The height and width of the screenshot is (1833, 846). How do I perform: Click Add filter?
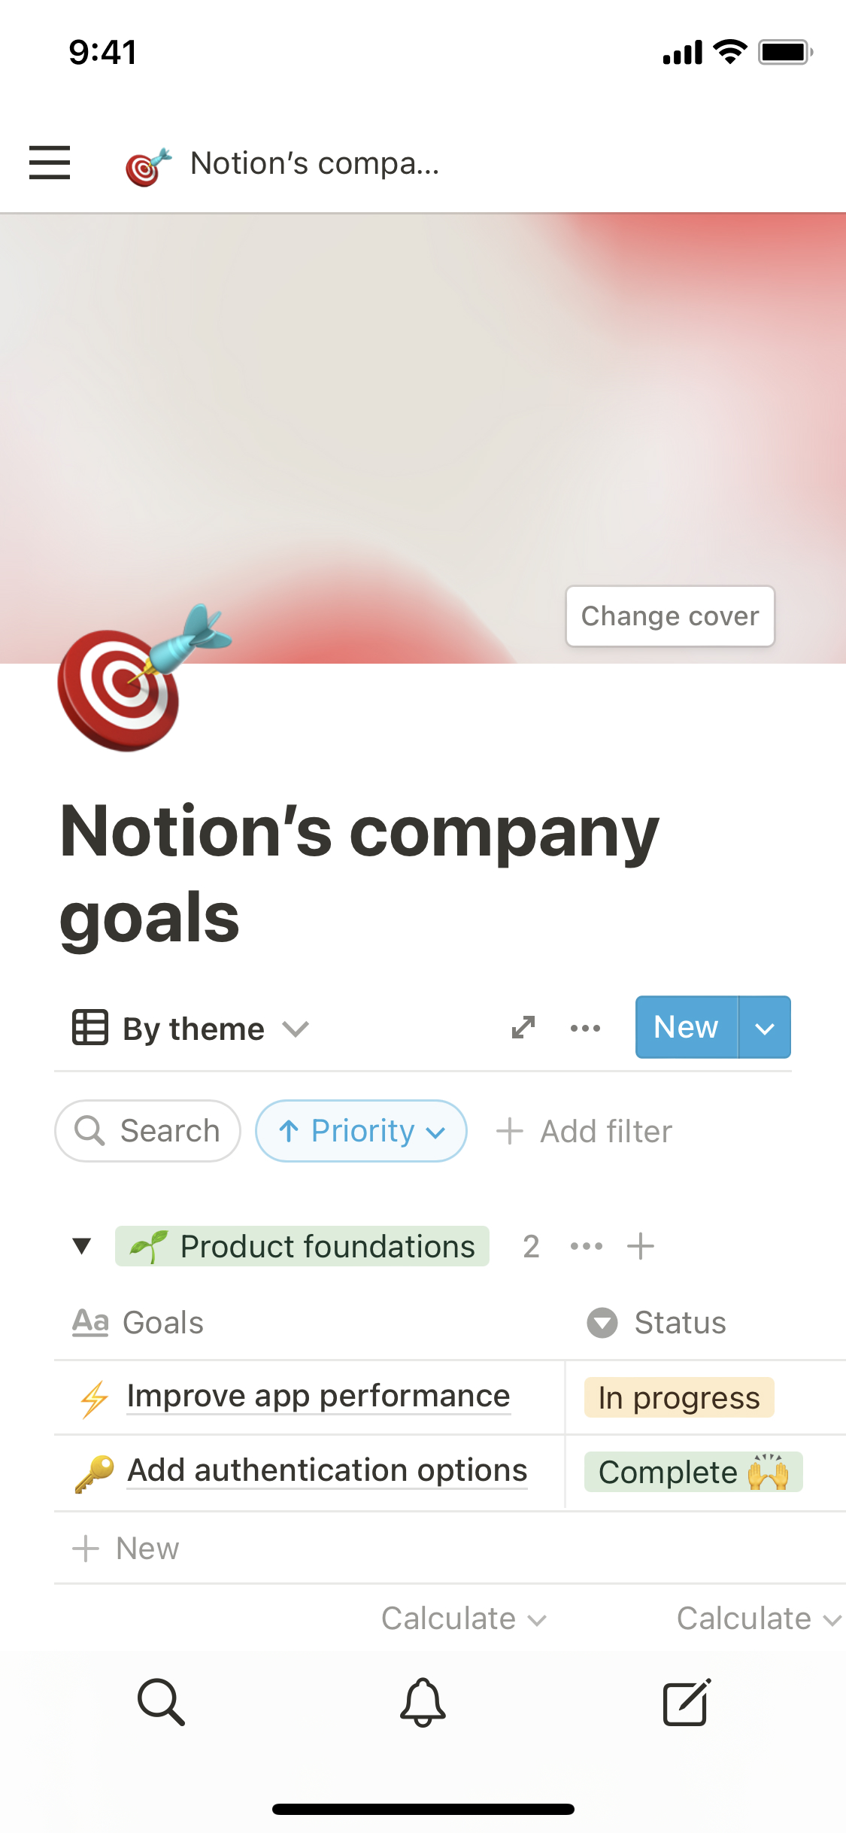click(584, 1131)
